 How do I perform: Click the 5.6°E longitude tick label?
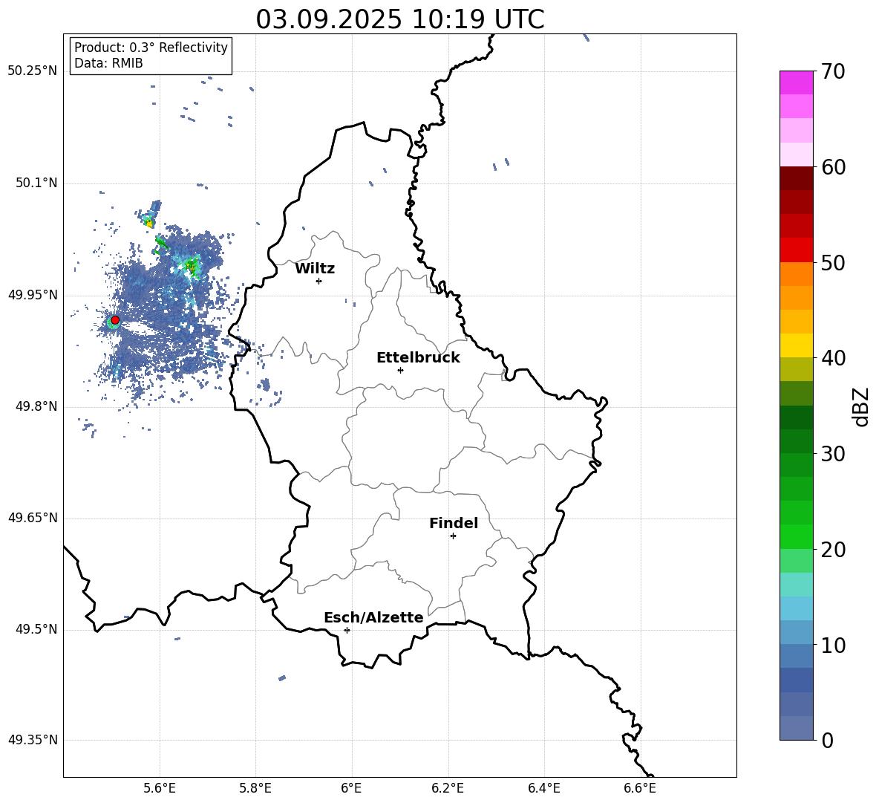pyautogui.click(x=160, y=788)
